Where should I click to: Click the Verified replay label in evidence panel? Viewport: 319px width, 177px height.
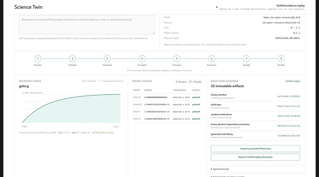click(x=292, y=81)
